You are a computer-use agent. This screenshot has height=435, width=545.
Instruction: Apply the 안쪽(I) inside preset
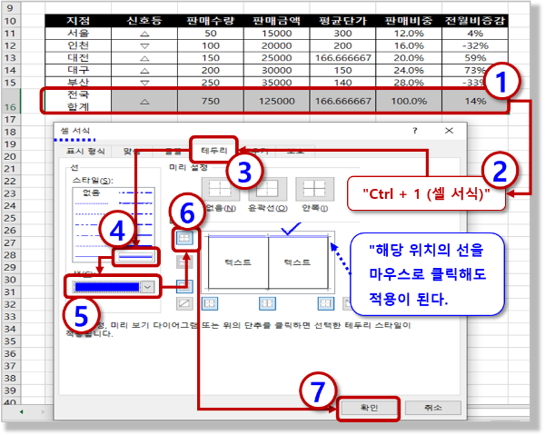314,189
